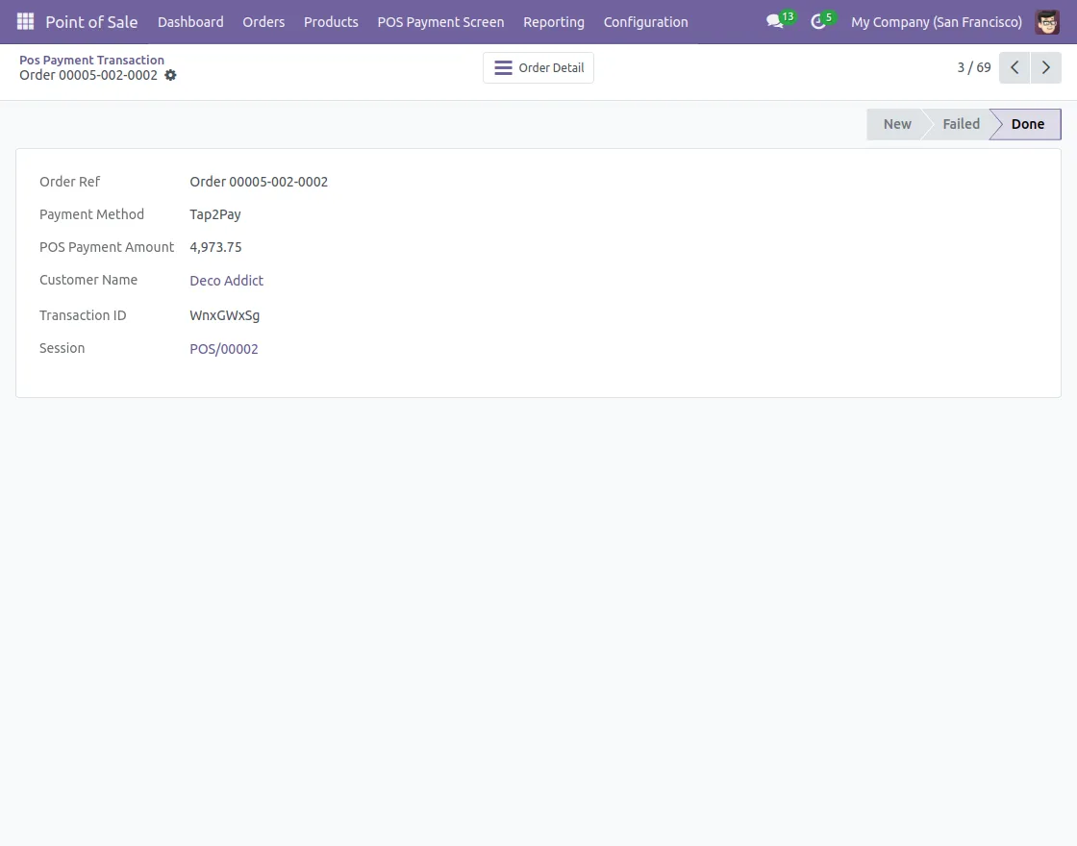Open the Configuration dropdown menu
Image resolution: width=1077 pixels, height=846 pixels.
pyautogui.click(x=645, y=21)
